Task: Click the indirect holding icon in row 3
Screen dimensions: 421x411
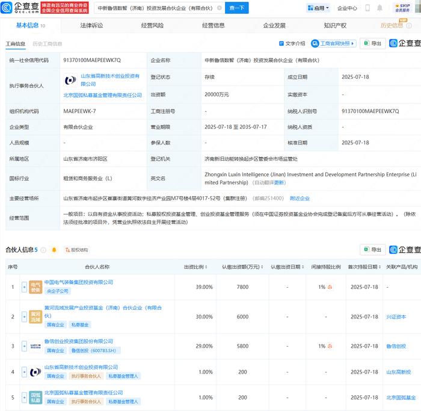Action: click(x=330, y=346)
